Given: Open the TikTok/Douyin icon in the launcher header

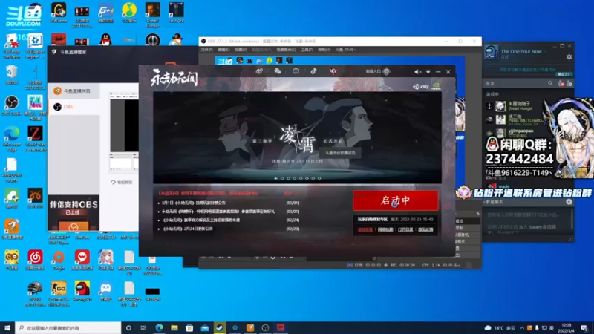Looking at the screenshot, I should coord(313,71).
